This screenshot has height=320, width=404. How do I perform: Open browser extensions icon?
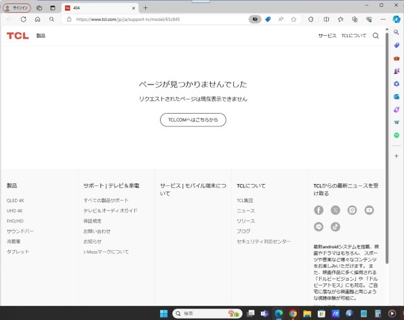pos(311,20)
